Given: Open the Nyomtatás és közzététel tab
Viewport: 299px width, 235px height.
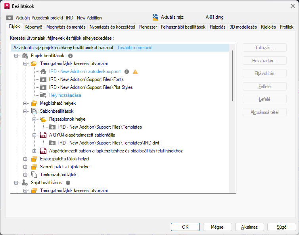Looking at the screenshot, I should point(112,27).
